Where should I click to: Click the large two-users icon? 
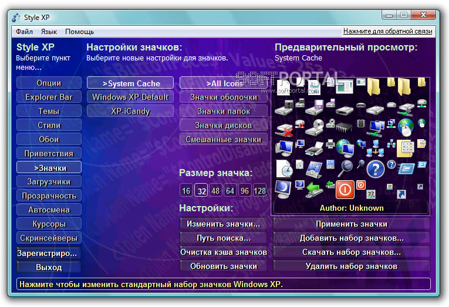[x=371, y=194]
